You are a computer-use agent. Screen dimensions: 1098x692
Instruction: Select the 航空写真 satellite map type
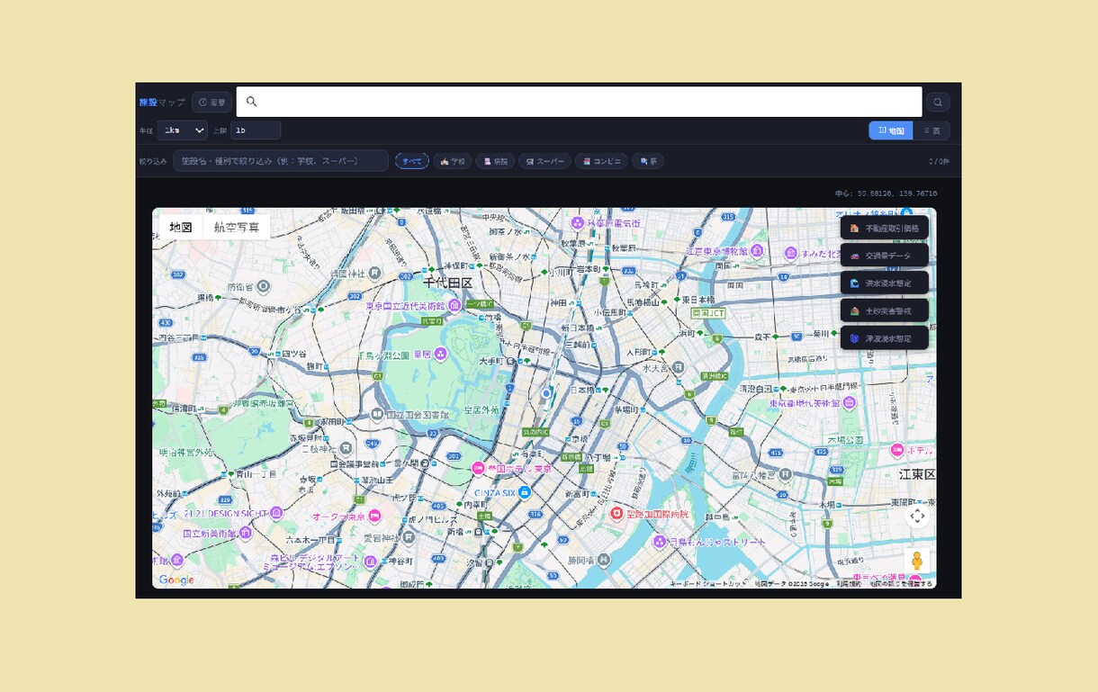point(237,227)
